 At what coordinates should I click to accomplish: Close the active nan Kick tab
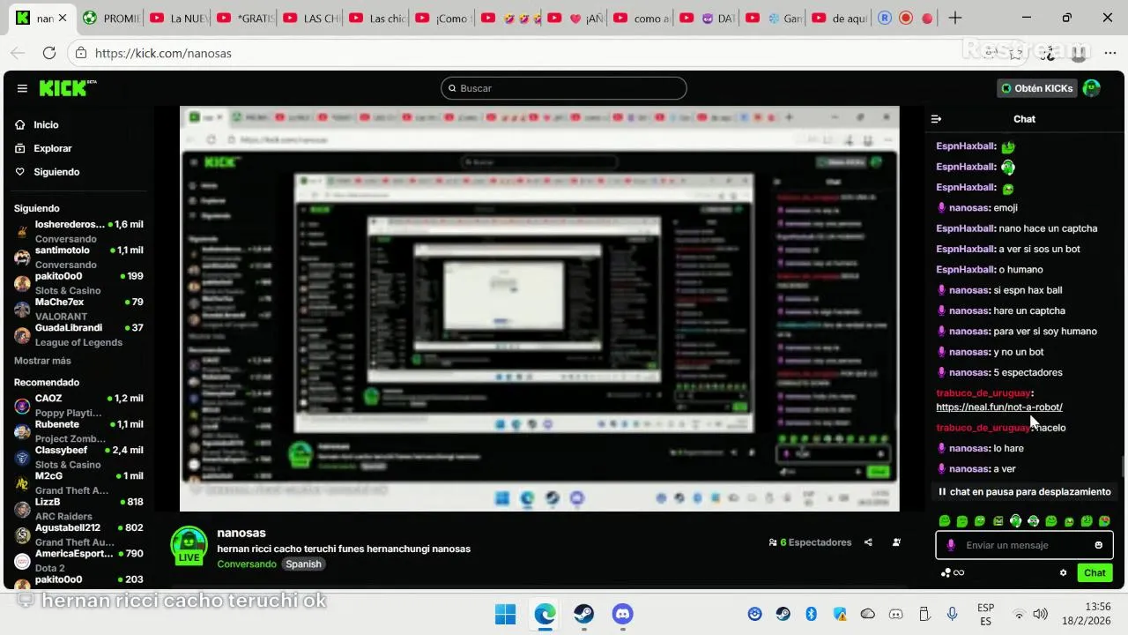(63, 18)
